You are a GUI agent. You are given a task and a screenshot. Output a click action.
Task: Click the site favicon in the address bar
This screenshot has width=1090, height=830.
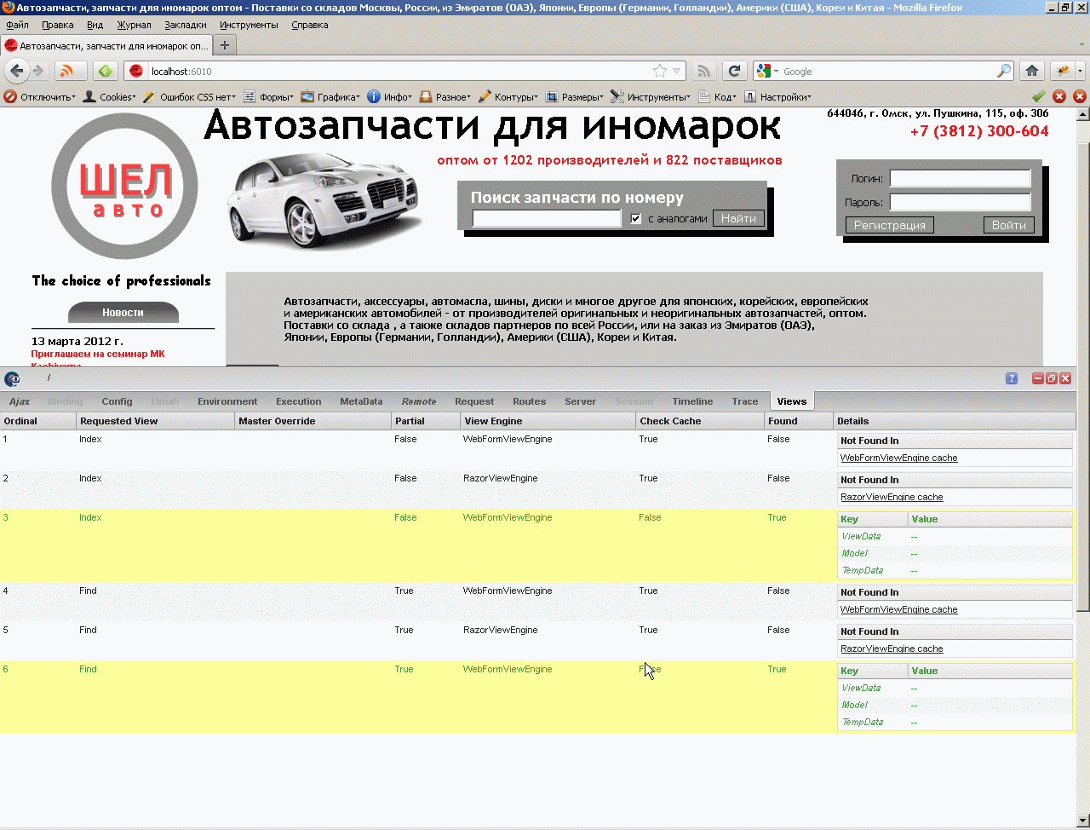(x=136, y=72)
